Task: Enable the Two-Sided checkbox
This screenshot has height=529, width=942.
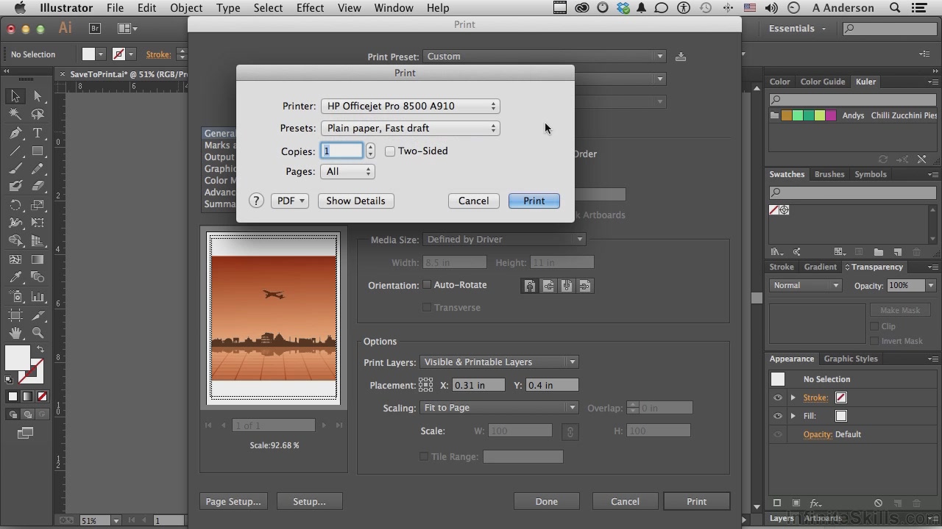Action: (x=390, y=151)
